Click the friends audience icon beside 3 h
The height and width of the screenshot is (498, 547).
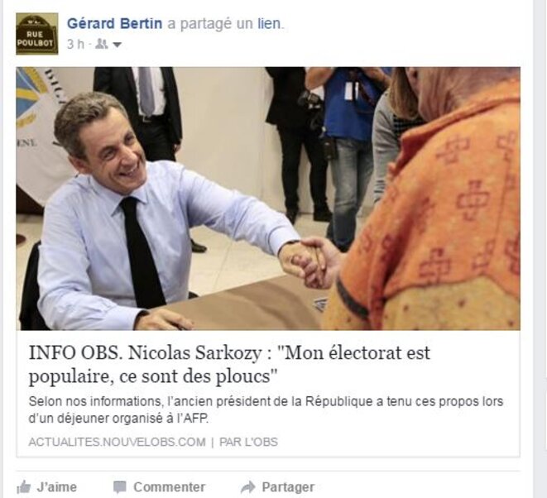[x=102, y=45]
